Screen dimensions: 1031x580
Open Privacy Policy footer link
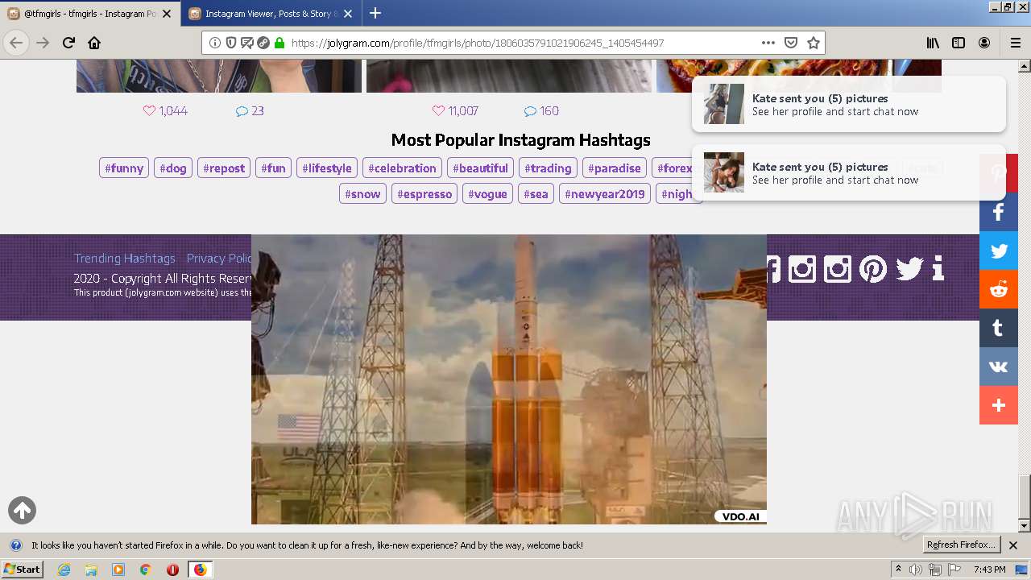pos(219,259)
